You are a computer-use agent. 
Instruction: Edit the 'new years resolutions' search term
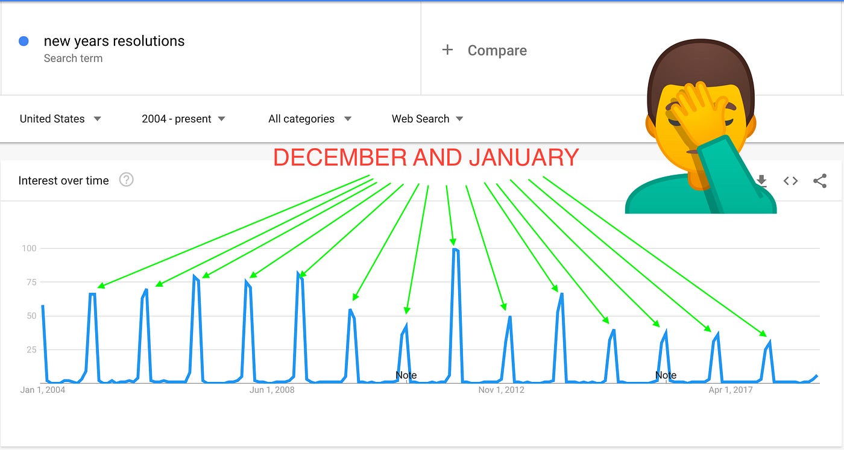point(114,41)
